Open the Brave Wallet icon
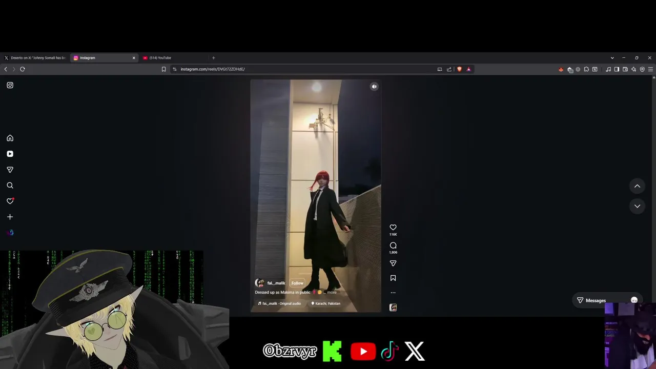This screenshot has height=369, width=656. tap(625, 69)
